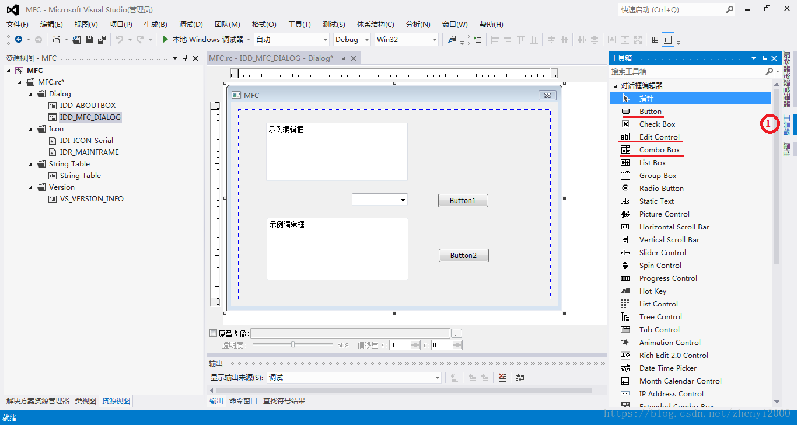Select IDR_MAINFRAME icon resource
The width and height of the screenshot is (797, 425).
[x=89, y=152]
